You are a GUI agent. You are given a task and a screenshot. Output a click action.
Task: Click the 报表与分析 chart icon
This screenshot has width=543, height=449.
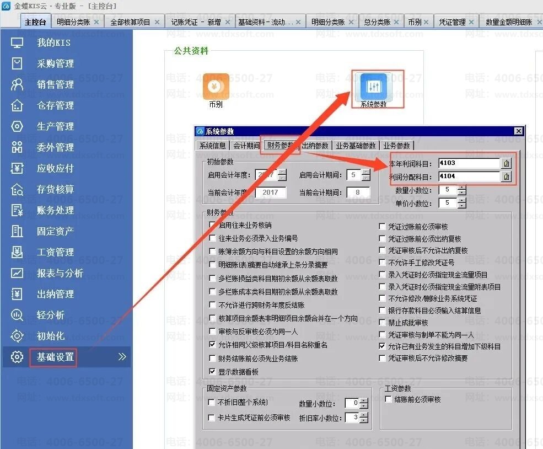click(x=17, y=273)
